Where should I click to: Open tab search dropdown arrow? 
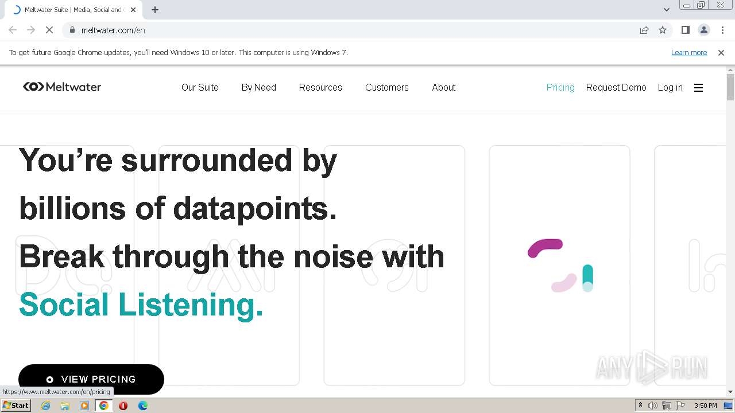[x=666, y=10]
